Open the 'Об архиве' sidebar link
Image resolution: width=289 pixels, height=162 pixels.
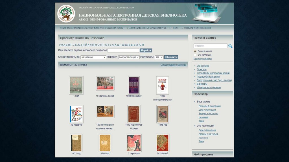pos(203,66)
